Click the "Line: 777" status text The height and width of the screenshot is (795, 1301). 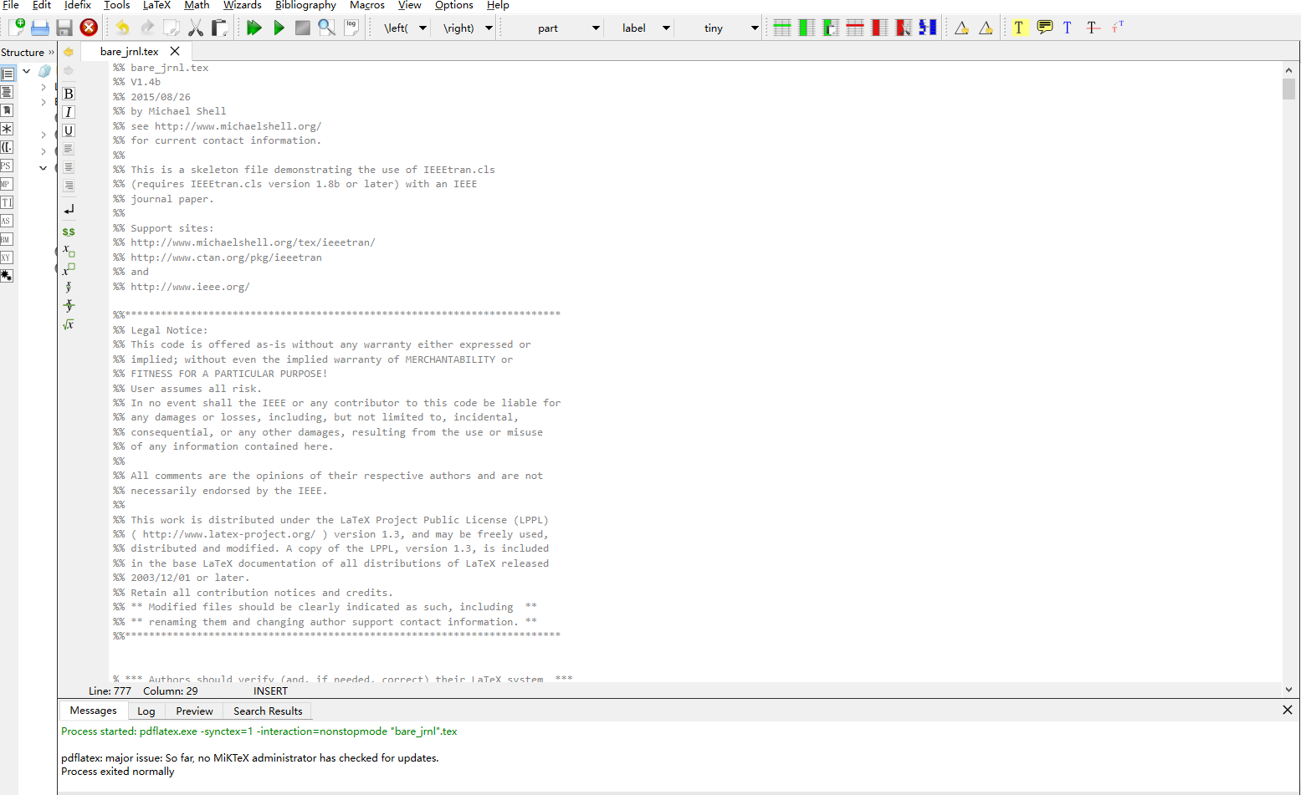click(x=110, y=691)
